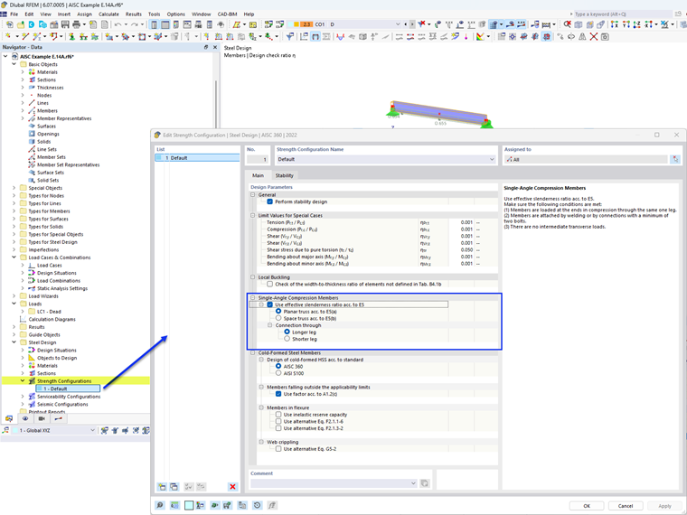Open the Calculate menu

[108, 14]
